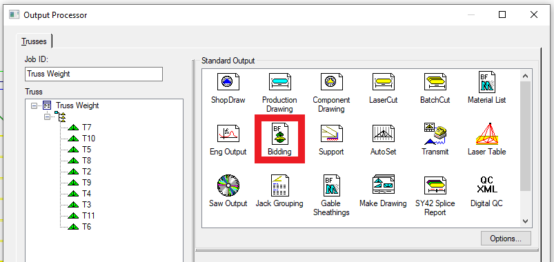This screenshot has width=554, height=262.
Task: Select the Truss Weight job in tree
Action: point(77,105)
